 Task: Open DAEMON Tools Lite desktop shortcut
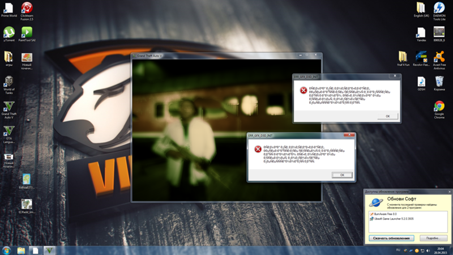tap(439, 11)
